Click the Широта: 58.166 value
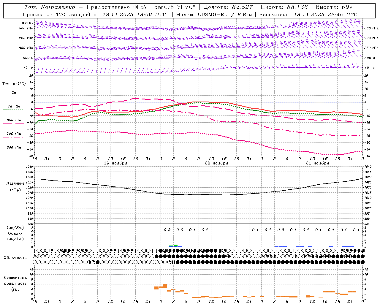 point(284,7)
